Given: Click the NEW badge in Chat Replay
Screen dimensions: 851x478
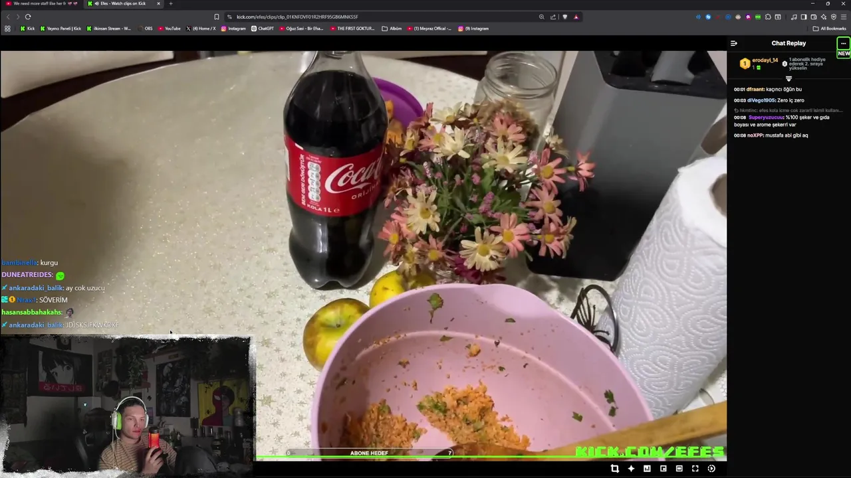Looking at the screenshot, I should pos(844,54).
